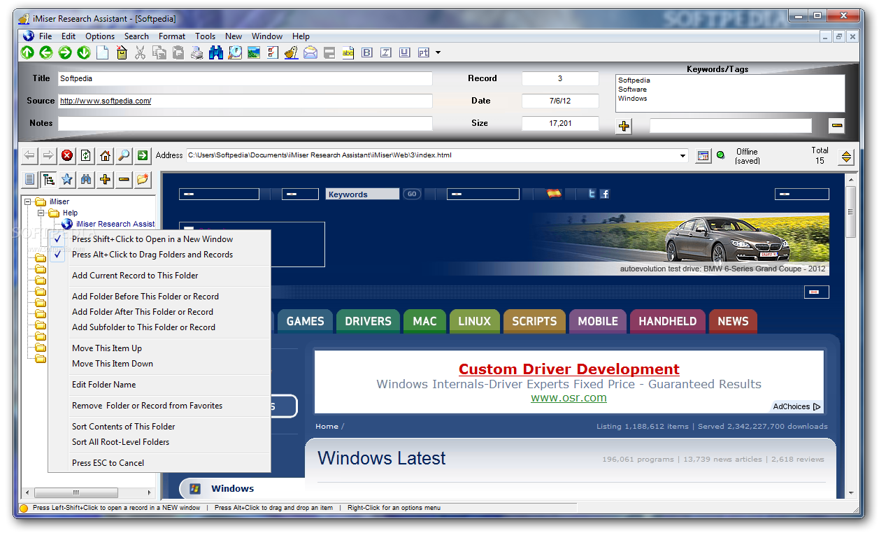Open the Custom Driver Development ad link

click(569, 369)
